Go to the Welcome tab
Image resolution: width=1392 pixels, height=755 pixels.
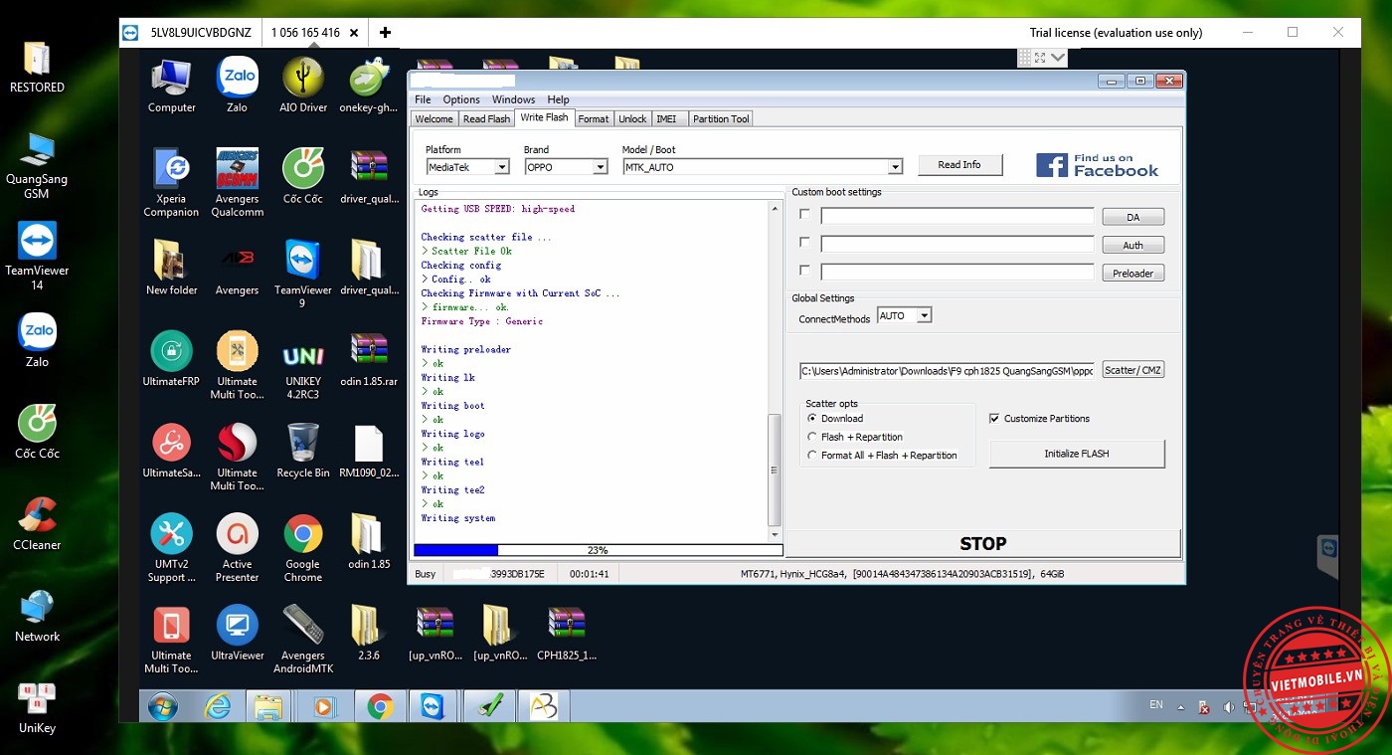point(434,118)
